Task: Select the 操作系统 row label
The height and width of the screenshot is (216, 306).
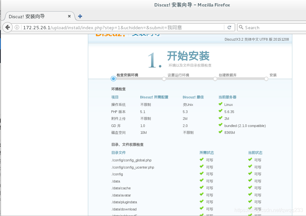Action: click(118, 105)
